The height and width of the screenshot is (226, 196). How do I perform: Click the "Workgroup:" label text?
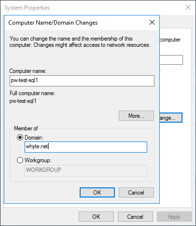[38, 160]
